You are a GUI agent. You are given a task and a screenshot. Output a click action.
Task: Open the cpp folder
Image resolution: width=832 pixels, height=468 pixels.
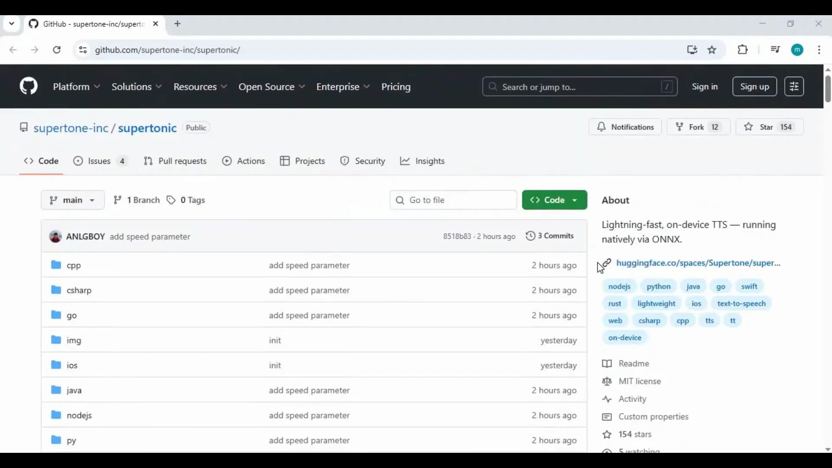74,265
